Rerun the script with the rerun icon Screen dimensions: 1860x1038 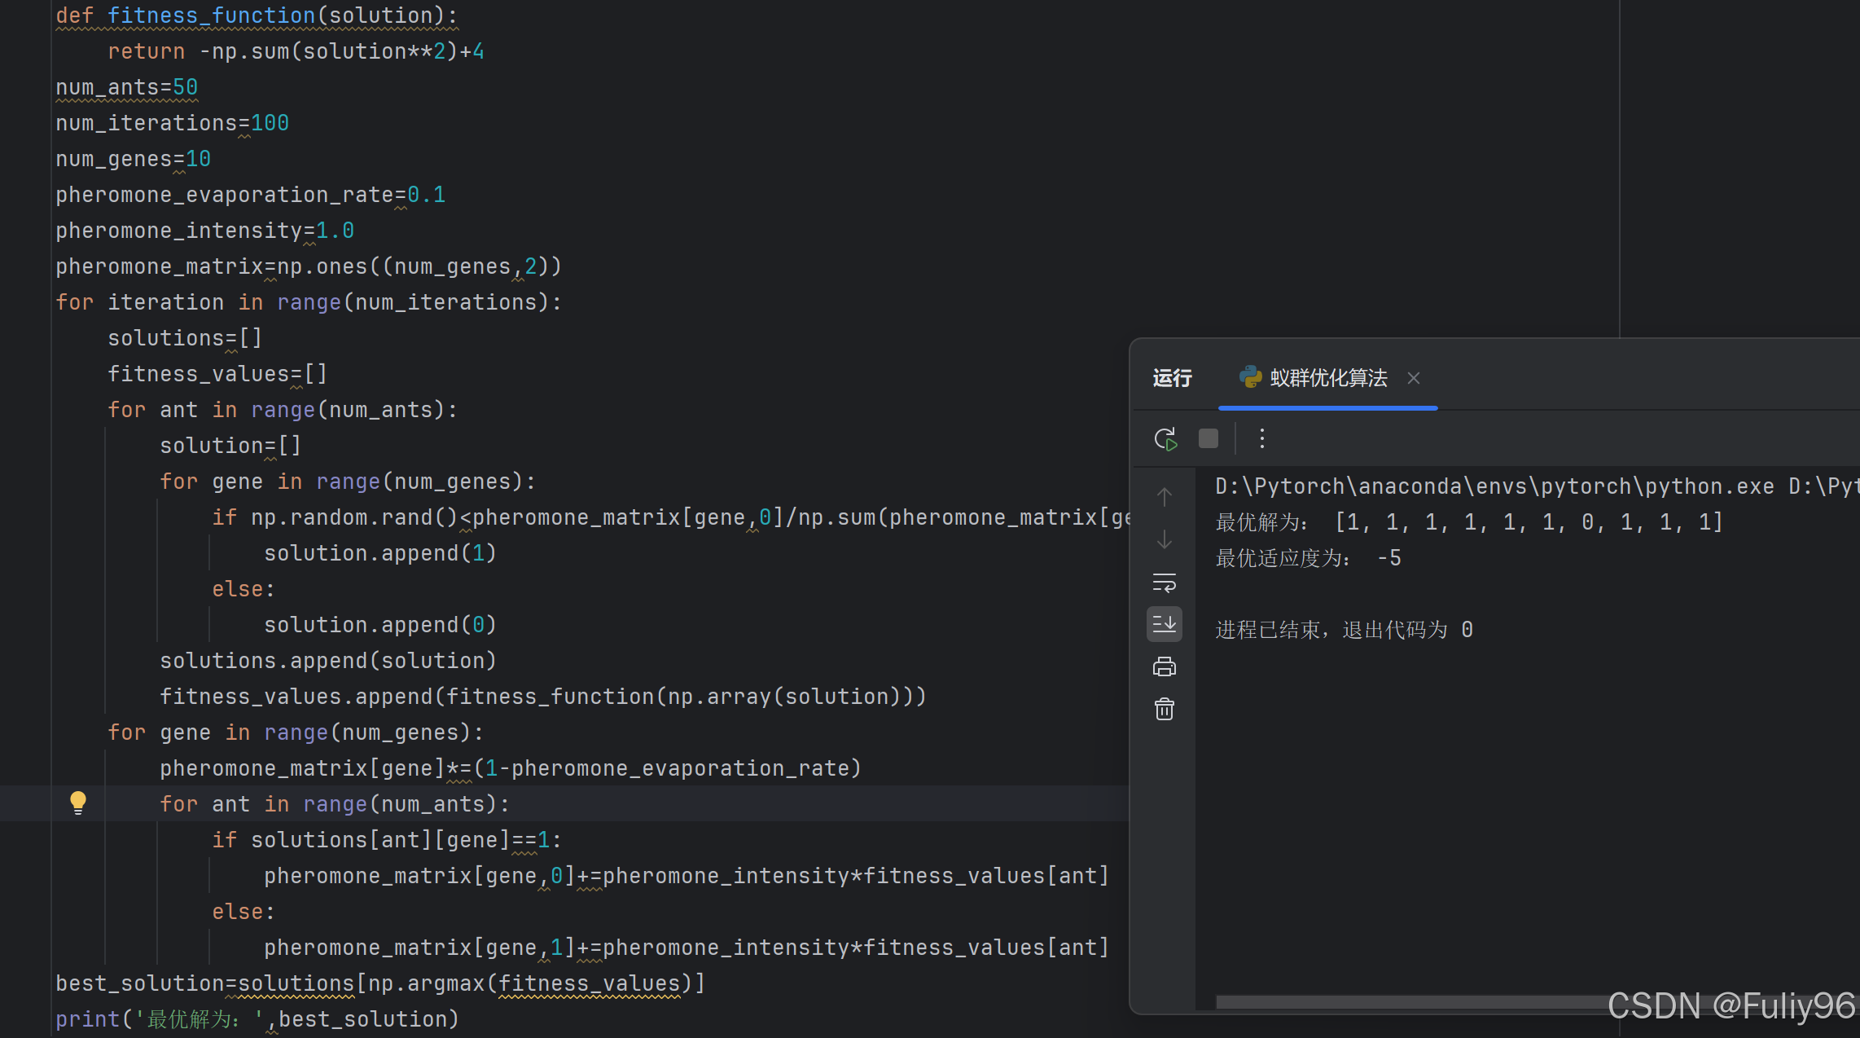tap(1165, 439)
